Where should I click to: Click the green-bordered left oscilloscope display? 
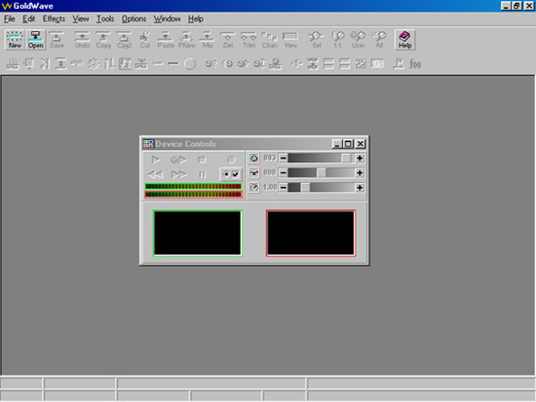[x=198, y=234]
